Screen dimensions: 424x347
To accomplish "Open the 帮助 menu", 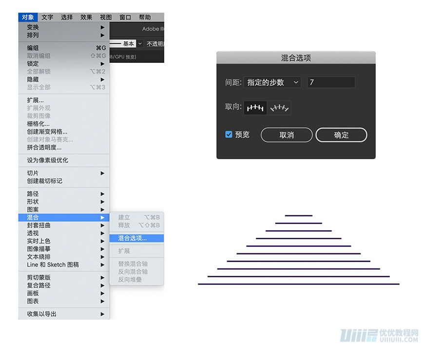I will tap(145, 18).
